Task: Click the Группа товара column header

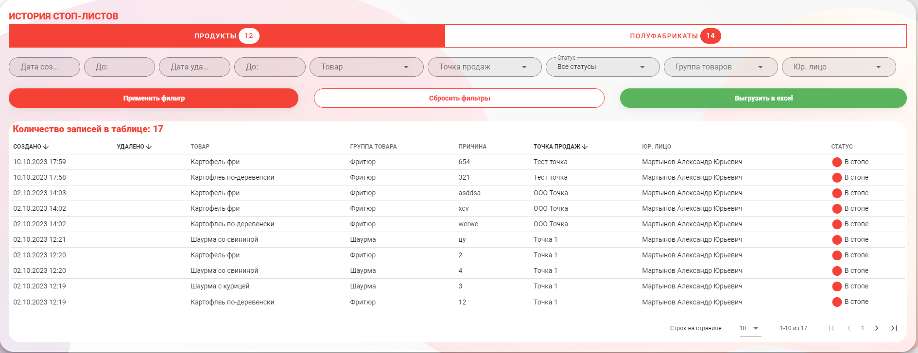Action: pos(373,147)
